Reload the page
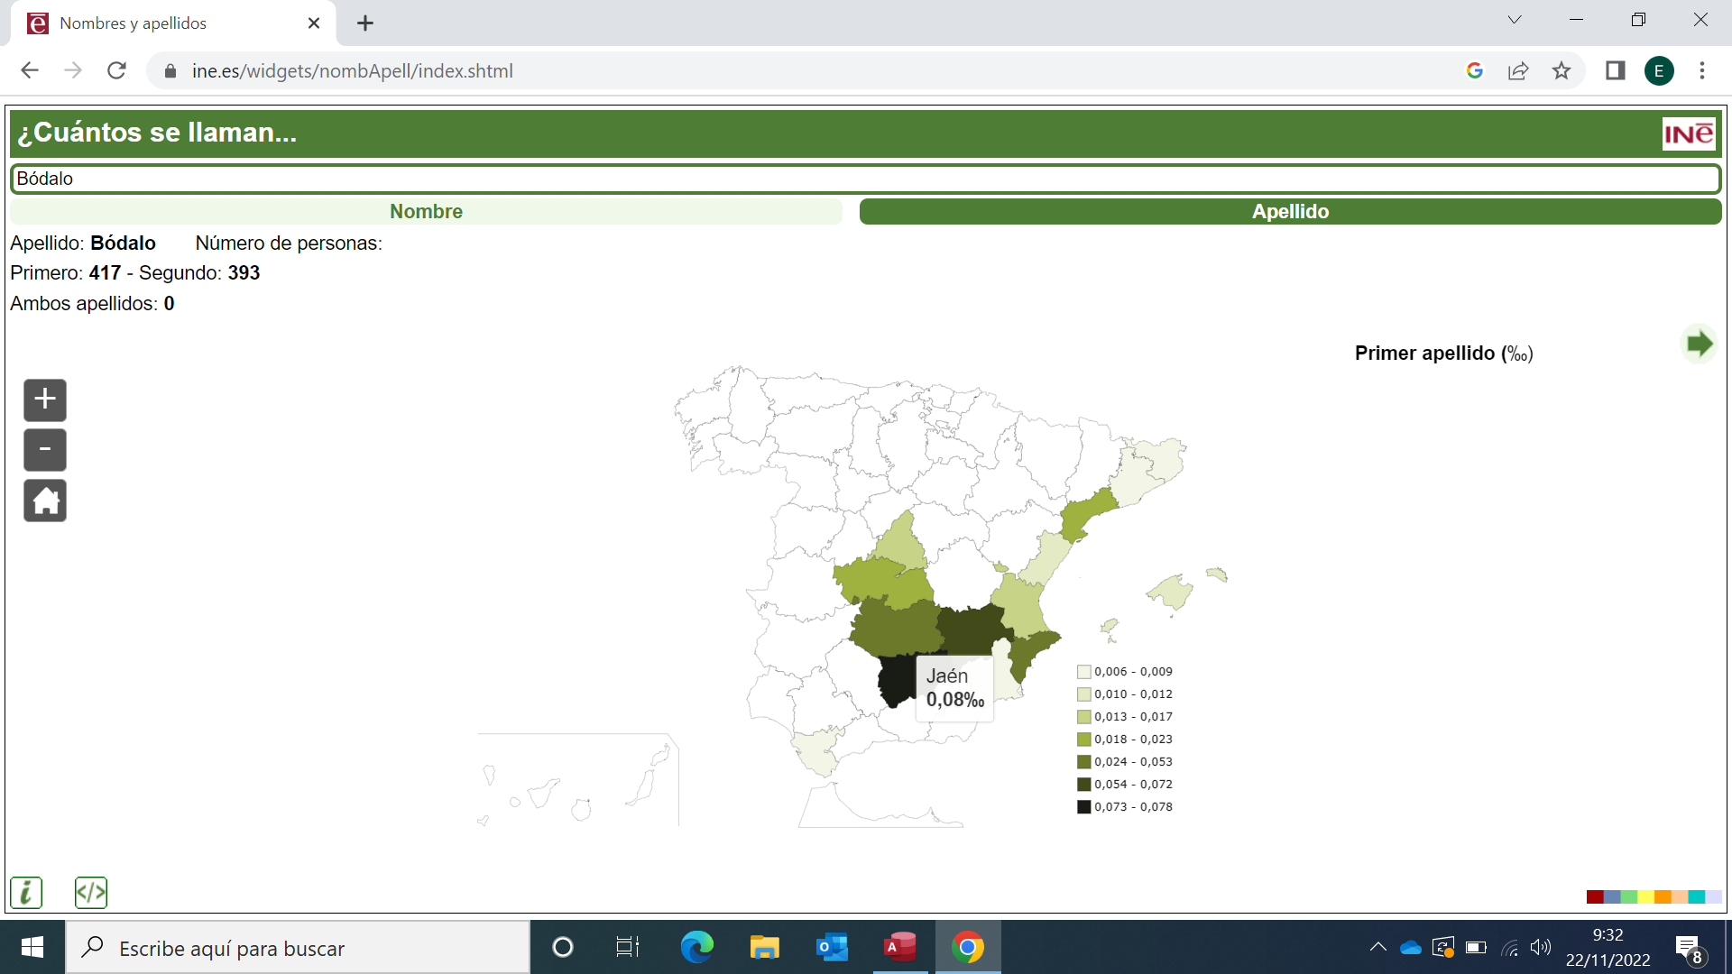Screen dimensions: 1732x974 click(x=116, y=71)
